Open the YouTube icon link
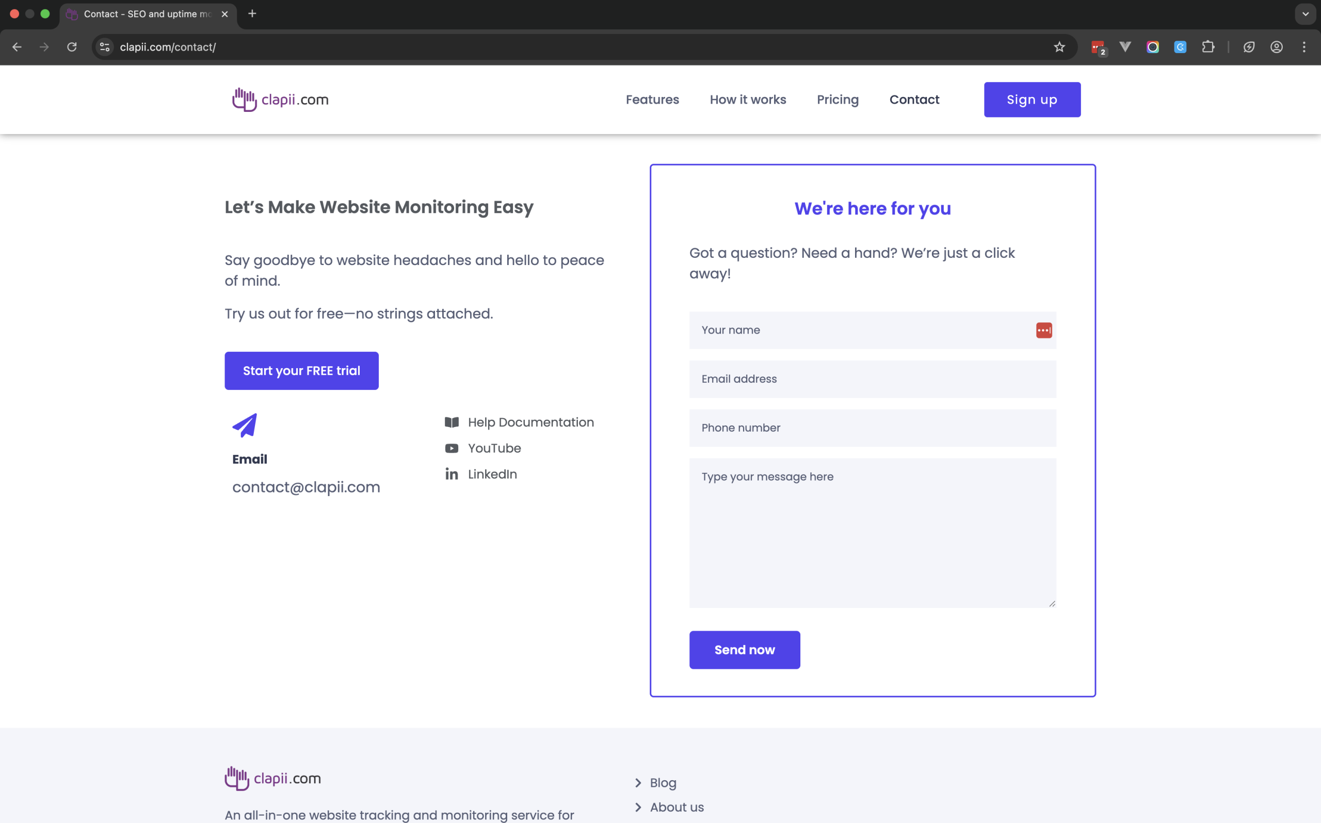The height and width of the screenshot is (823, 1321). pos(452,449)
